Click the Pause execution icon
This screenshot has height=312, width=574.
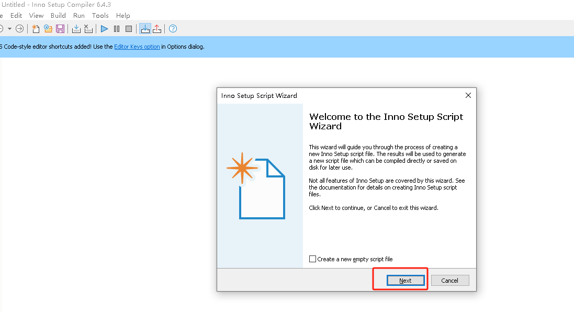(x=116, y=29)
